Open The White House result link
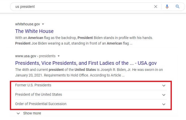Image resolution: width=186 pixels, height=120 pixels. (x=34, y=31)
